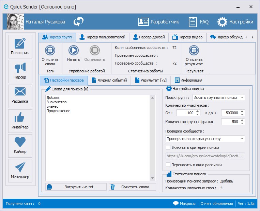Click Очистить слова button below list

click(133, 187)
